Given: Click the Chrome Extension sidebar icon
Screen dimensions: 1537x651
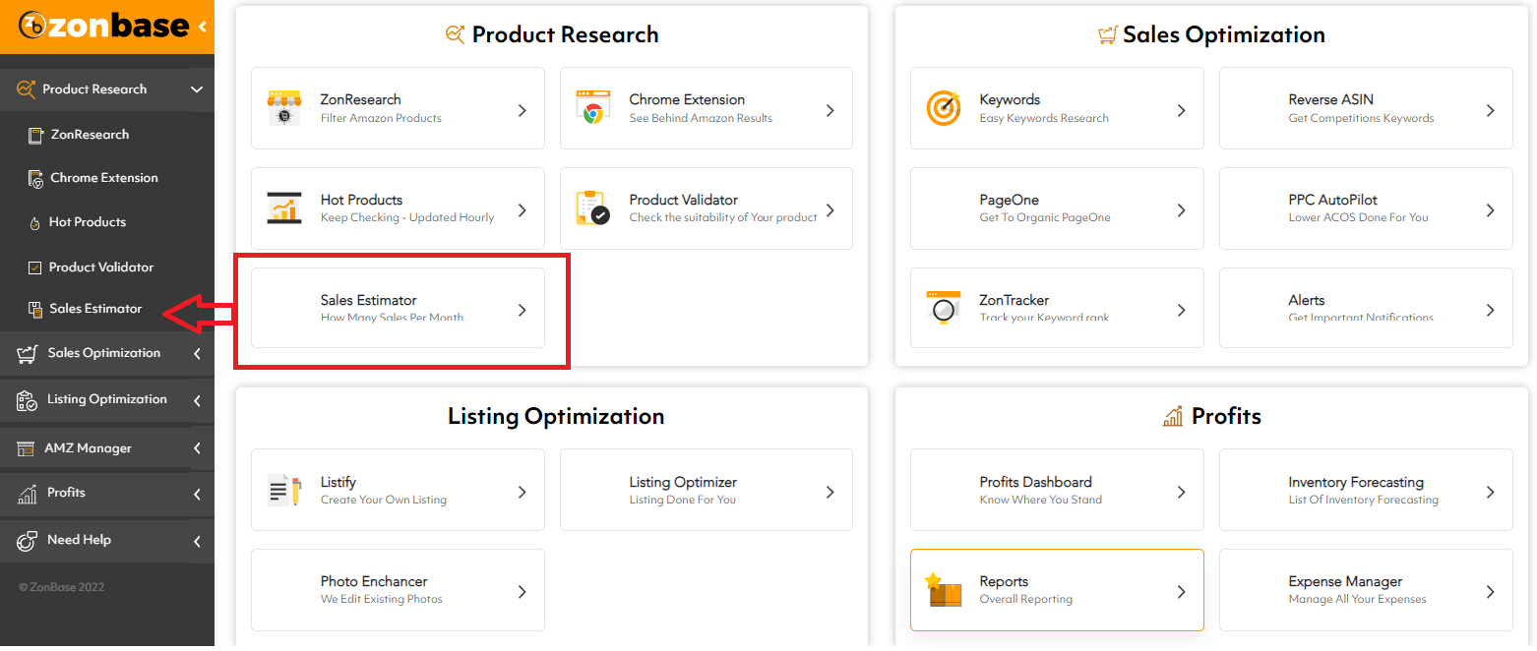Looking at the screenshot, I should click(x=35, y=178).
